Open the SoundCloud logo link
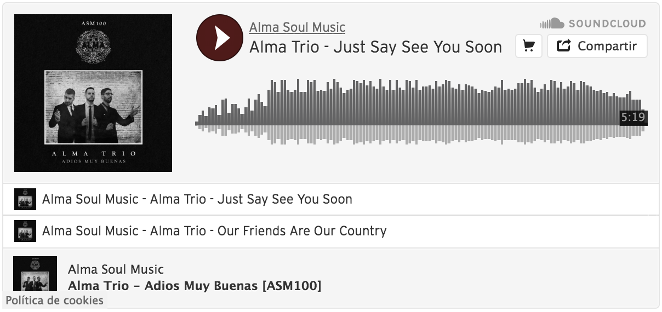Viewport: 662px width, 312px height. coord(593,24)
